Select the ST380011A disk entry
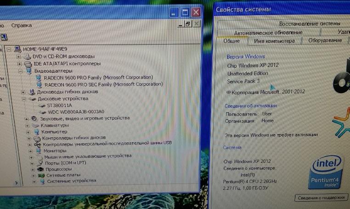Screen dimensions: 350x209 click(59, 105)
